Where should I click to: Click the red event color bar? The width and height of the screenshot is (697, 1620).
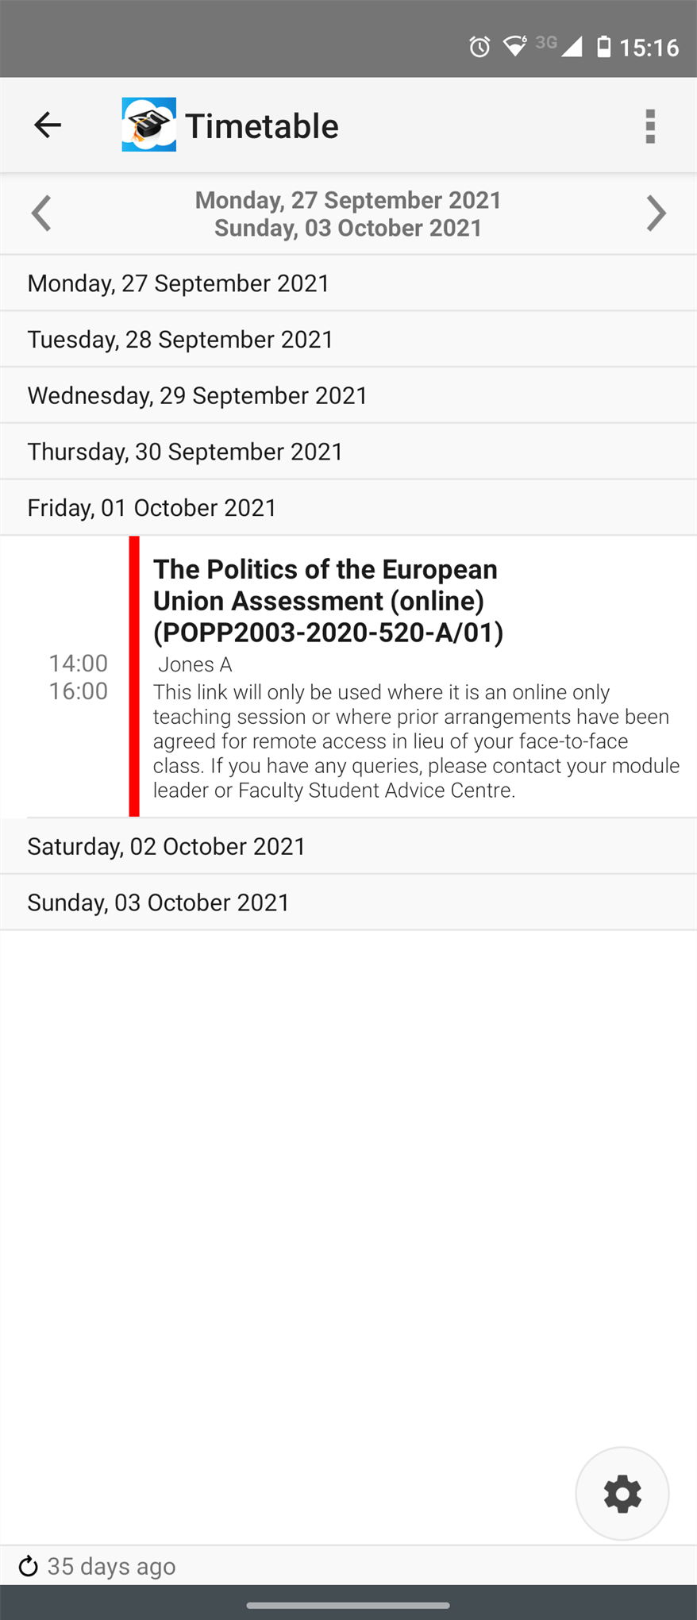(x=134, y=676)
